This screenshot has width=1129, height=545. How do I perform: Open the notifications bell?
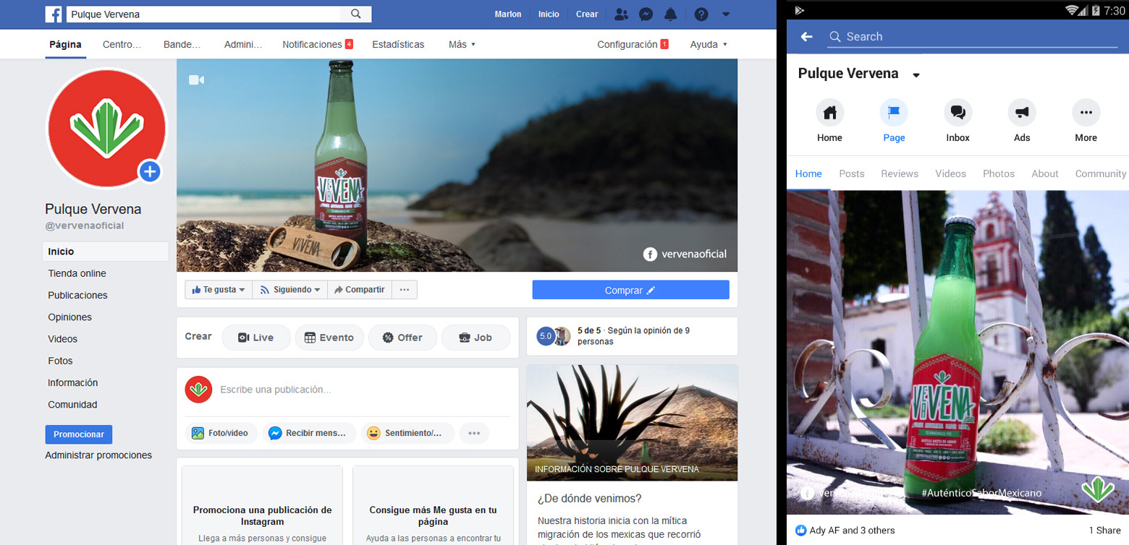point(671,14)
